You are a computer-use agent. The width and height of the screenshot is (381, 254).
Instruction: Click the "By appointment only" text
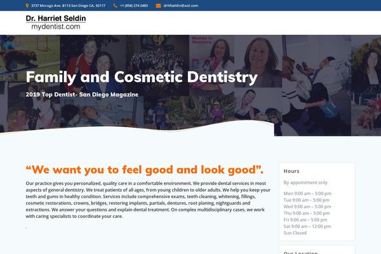[305, 182]
